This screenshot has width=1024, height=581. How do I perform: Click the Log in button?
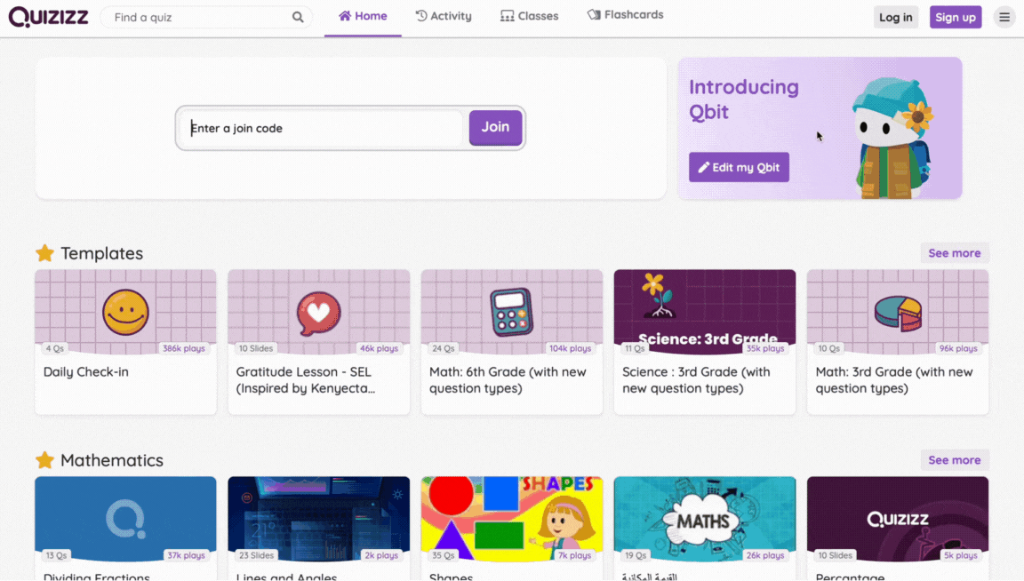[895, 17]
